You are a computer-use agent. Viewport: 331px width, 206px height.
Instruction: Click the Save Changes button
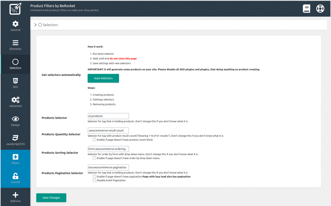[x=51, y=198]
